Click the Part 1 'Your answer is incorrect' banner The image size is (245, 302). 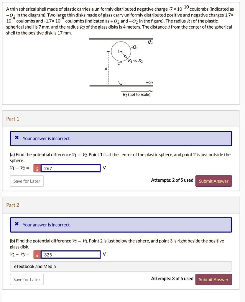pos(121,139)
